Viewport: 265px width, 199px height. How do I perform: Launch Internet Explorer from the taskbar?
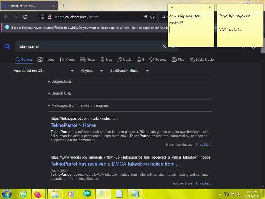pos(23,194)
